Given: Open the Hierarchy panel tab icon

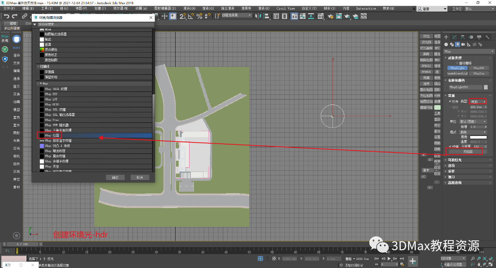Looking at the screenshot, I should pyautogui.click(x=463, y=37).
